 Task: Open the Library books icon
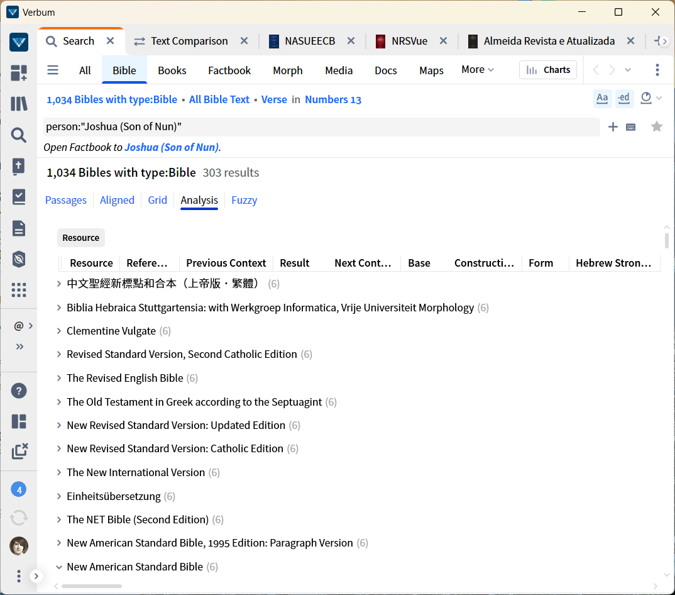point(18,104)
